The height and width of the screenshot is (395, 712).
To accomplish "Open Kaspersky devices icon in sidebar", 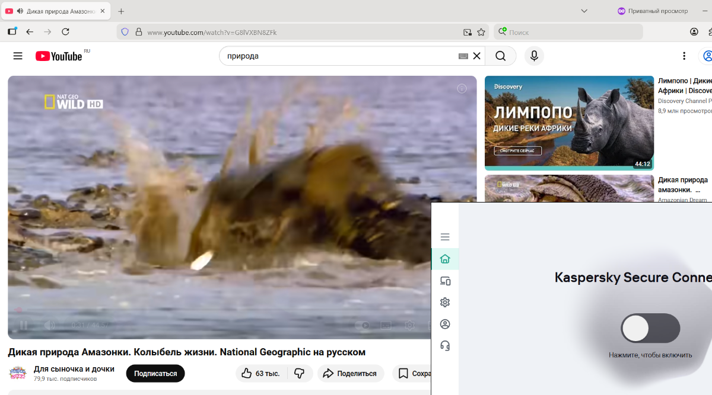I will (445, 281).
